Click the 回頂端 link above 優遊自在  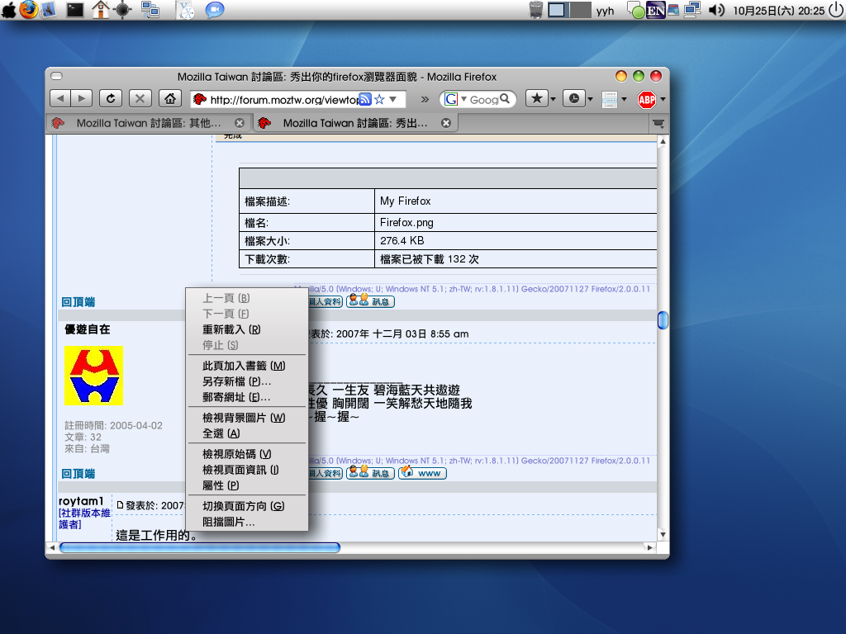coord(78,302)
